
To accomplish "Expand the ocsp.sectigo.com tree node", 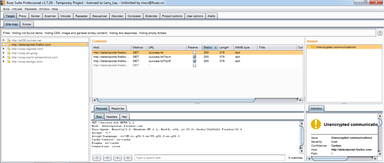I will [x=4, y=61].
